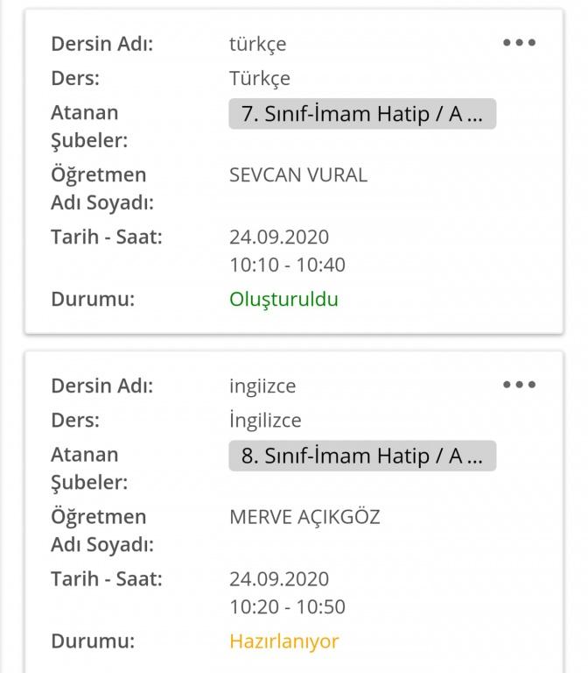
Task: Open three-dot menu for türkçe lesson
Action: [519, 43]
